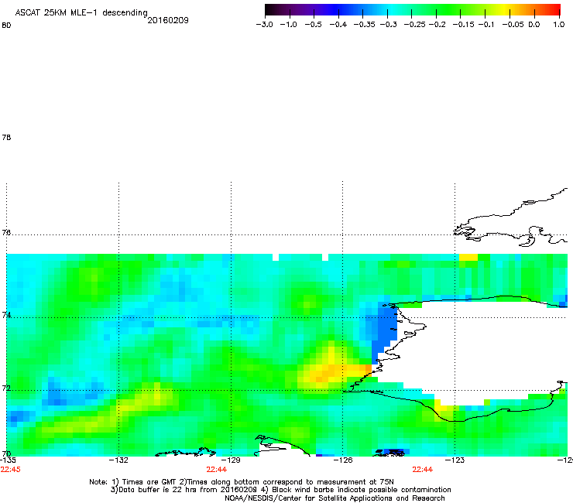
Task: Click the latitude label 74 on the left axis
Action: pyautogui.click(x=6, y=315)
